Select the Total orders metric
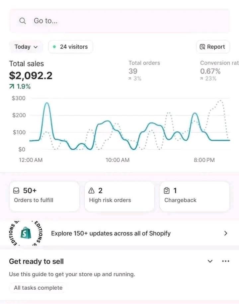 point(144,71)
